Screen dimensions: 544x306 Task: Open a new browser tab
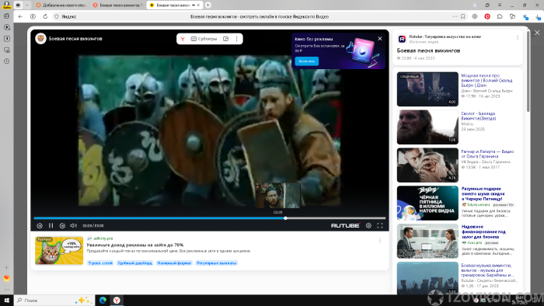[x=207, y=5]
